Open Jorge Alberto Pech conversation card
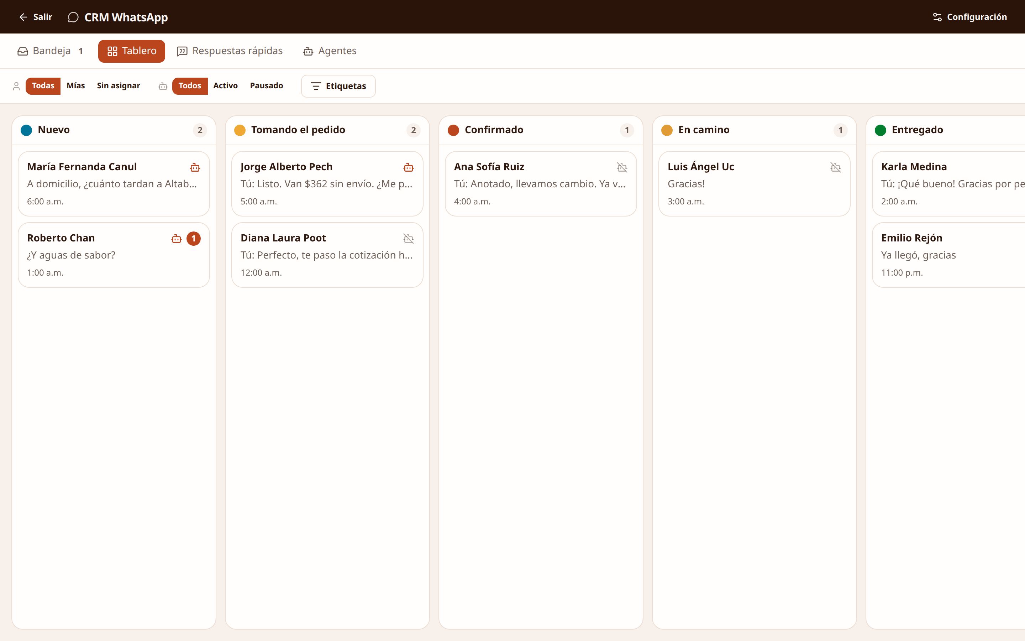This screenshot has height=641, width=1025. coord(327,183)
